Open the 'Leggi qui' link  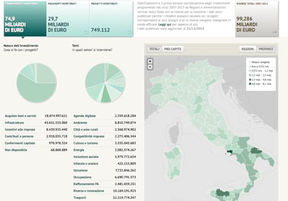coord(165,25)
